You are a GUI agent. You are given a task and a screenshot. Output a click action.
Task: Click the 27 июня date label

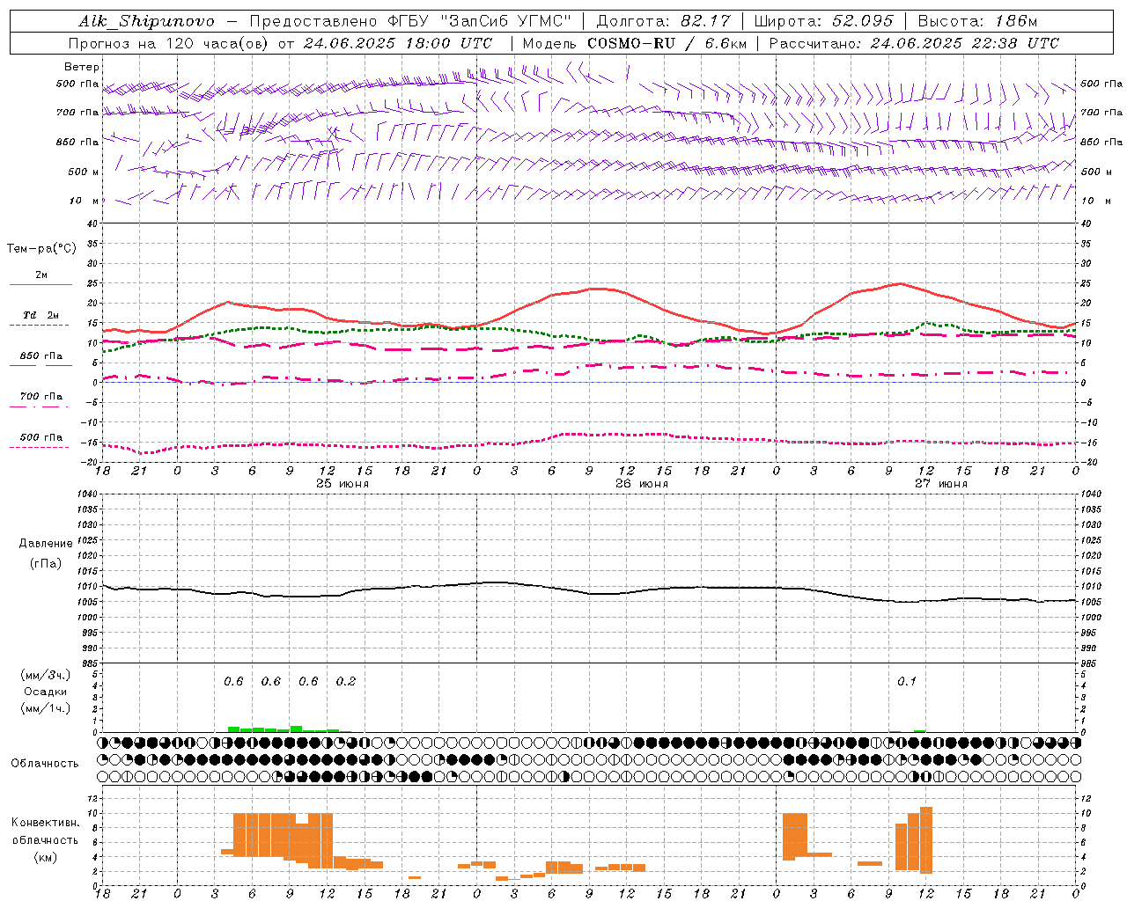[x=941, y=484]
